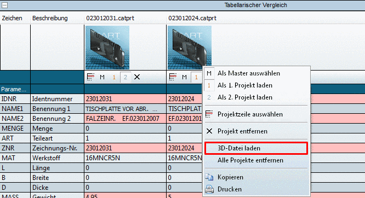Click the Kopieren copy icon
This screenshot has width=365, height=198.
click(x=209, y=177)
